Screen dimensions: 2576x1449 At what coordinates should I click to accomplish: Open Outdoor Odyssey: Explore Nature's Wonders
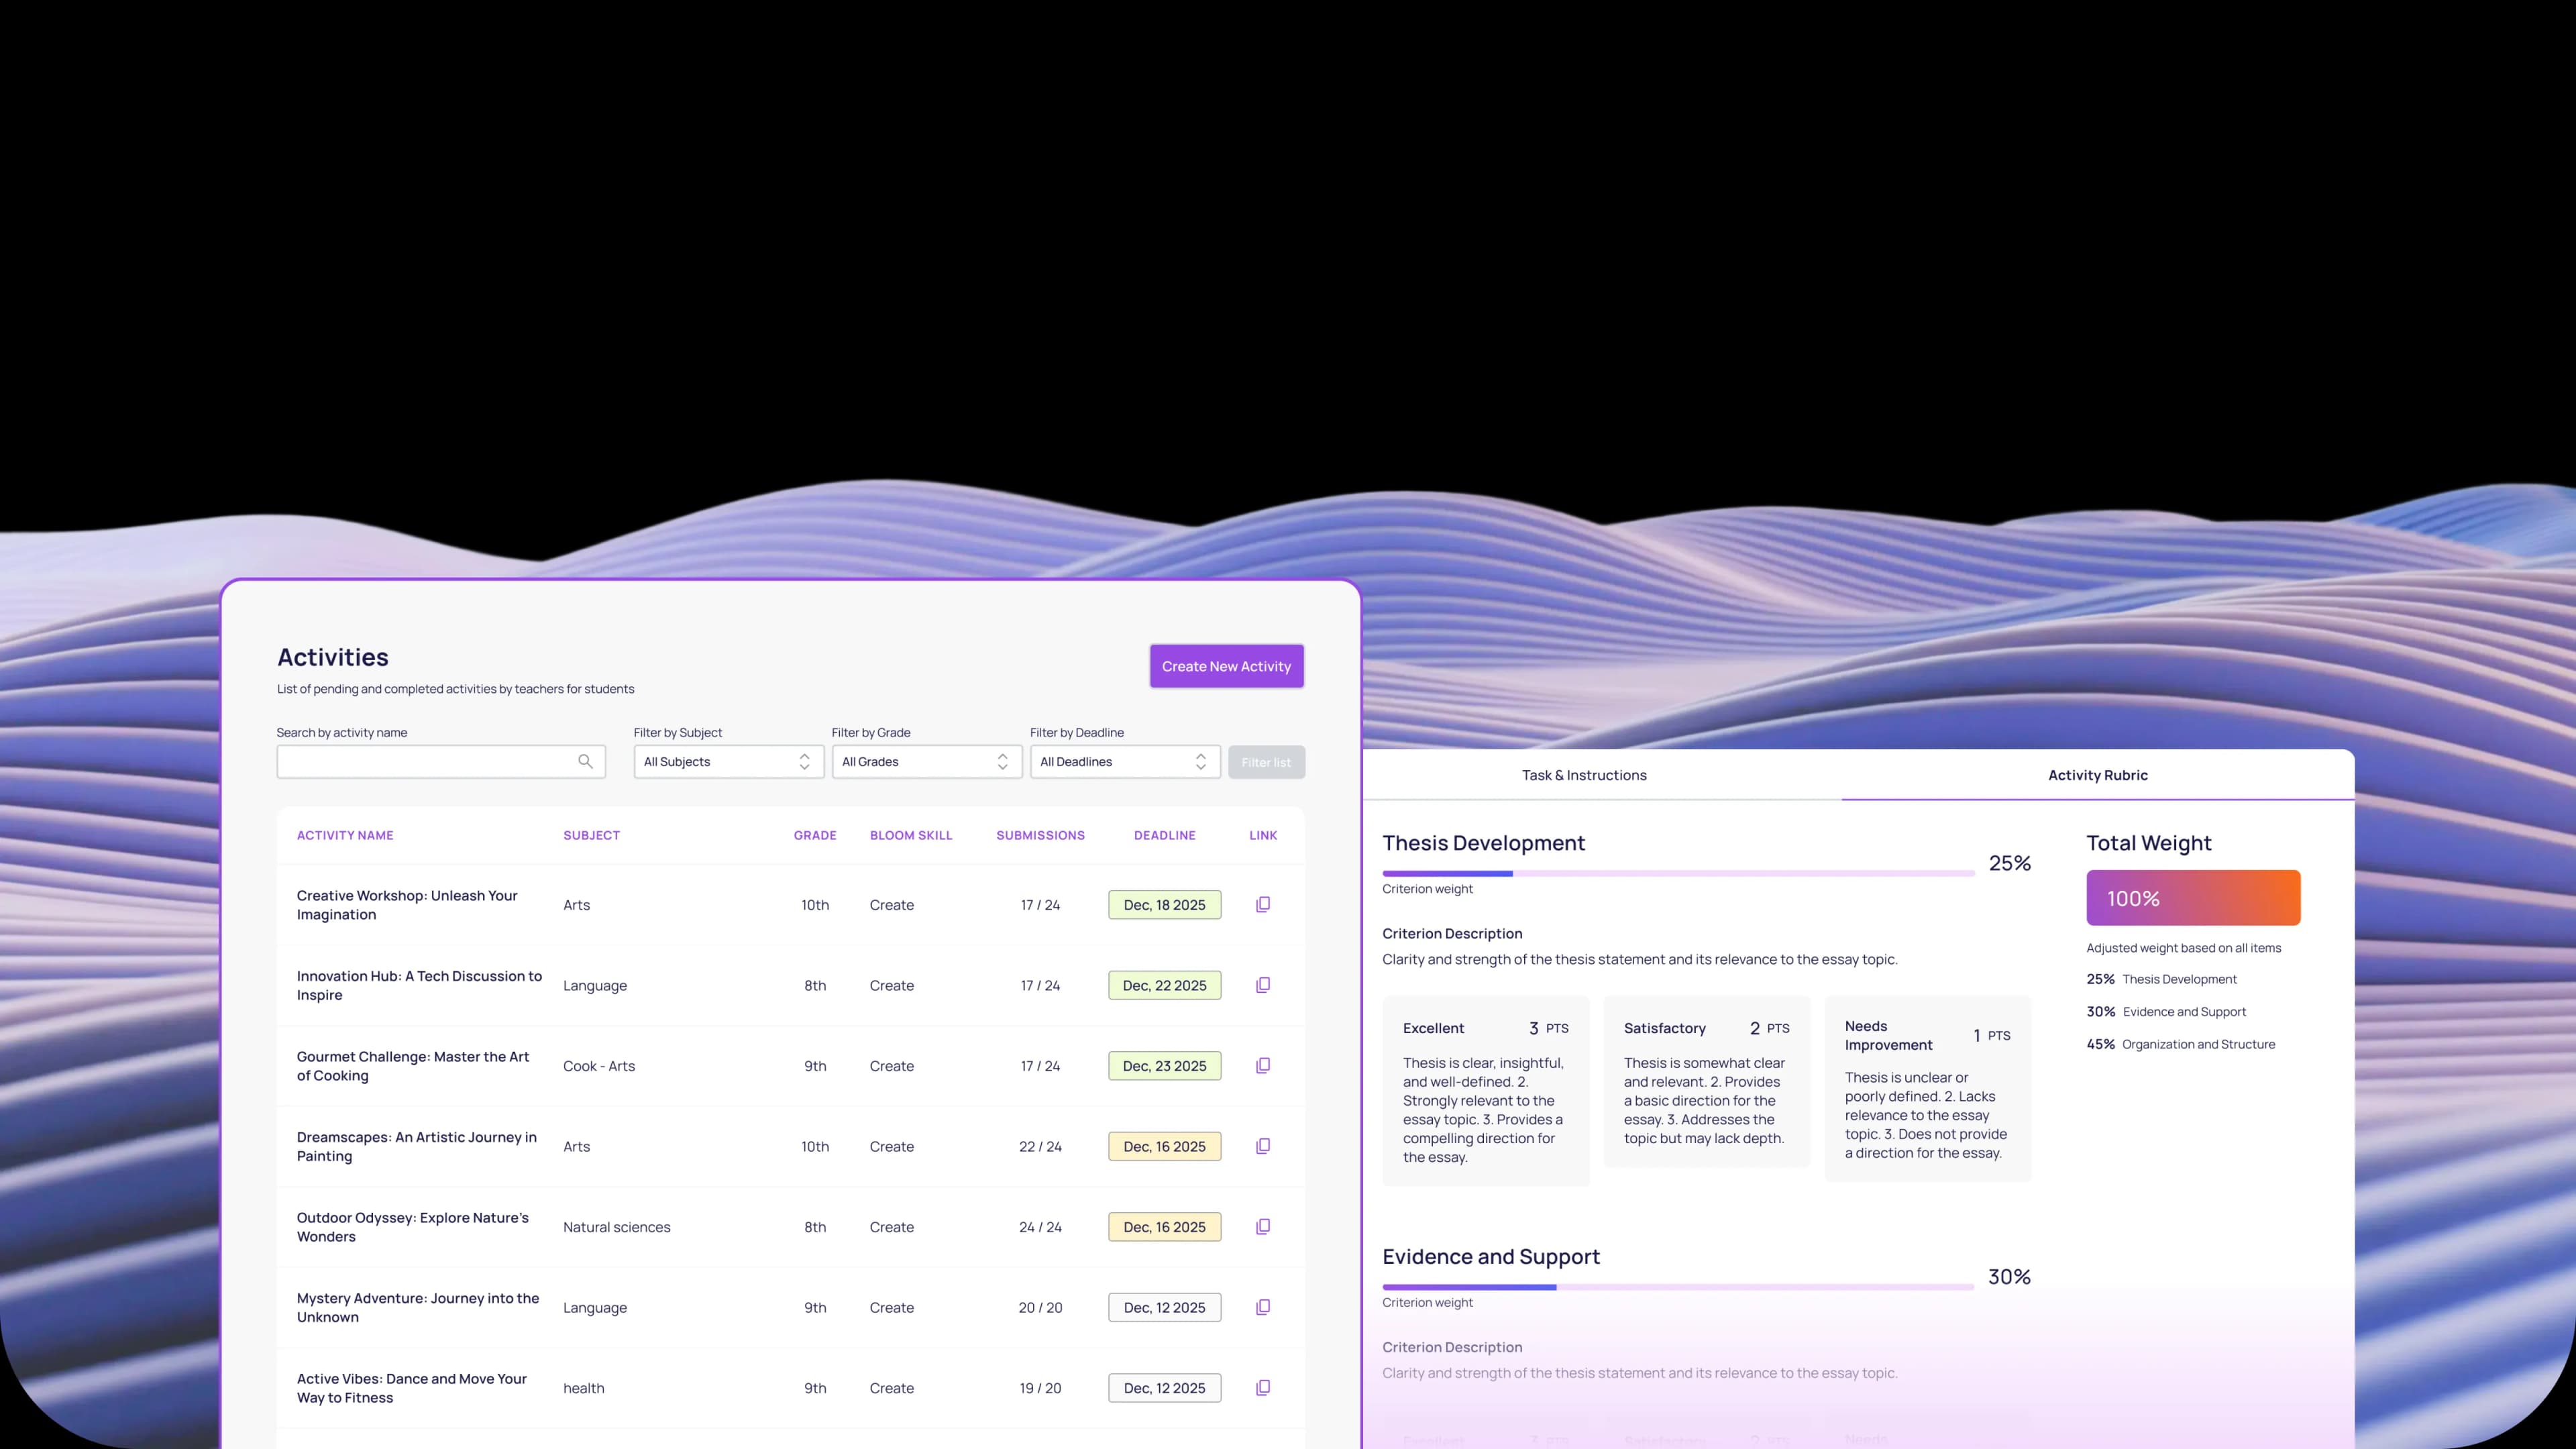tap(413, 1227)
